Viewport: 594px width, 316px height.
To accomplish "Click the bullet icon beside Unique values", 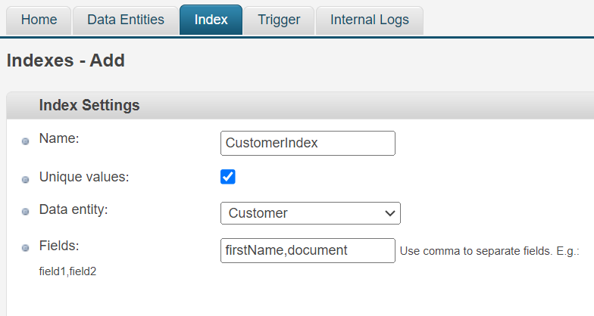I will click(26, 179).
